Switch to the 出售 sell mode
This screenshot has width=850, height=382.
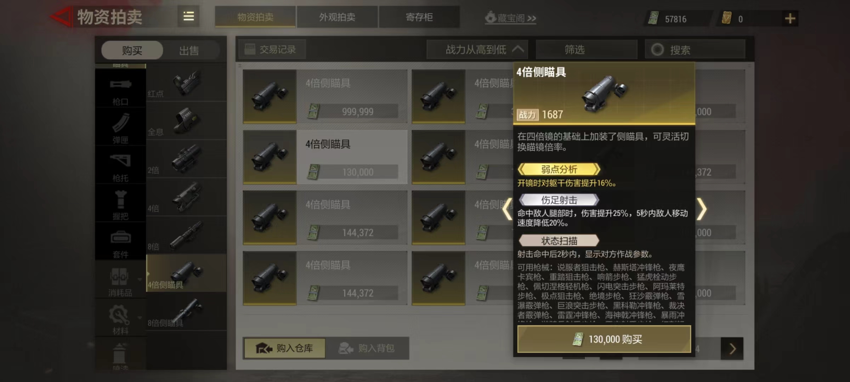[189, 50]
